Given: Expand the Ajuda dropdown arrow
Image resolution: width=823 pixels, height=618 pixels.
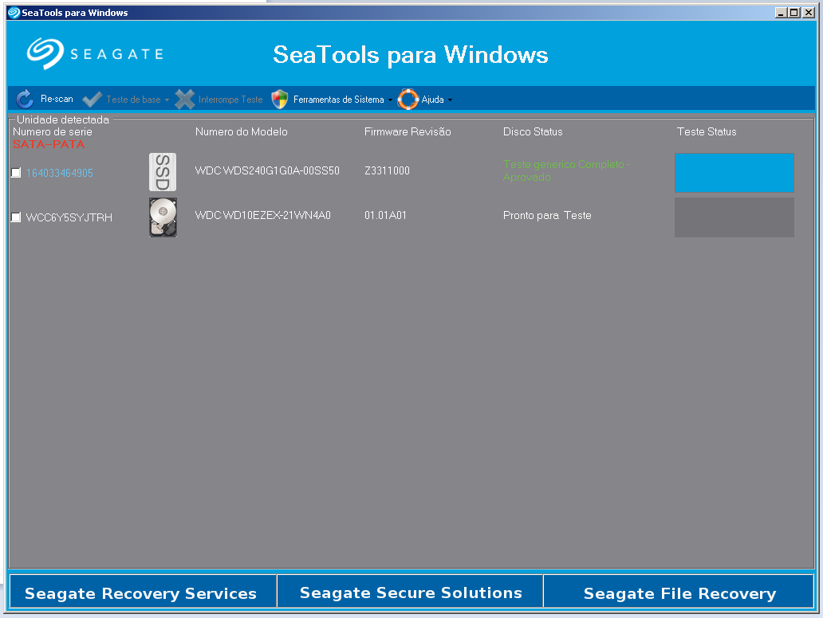Looking at the screenshot, I should click(450, 100).
